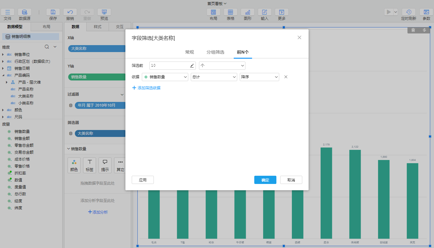Open the 降序 sort order dropdown
Screen dimensions: 434x248
pyautogui.click(x=259, y=77)
